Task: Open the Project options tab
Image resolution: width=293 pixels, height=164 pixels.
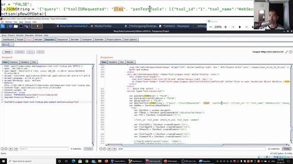Action: click(x=114, y=40)
